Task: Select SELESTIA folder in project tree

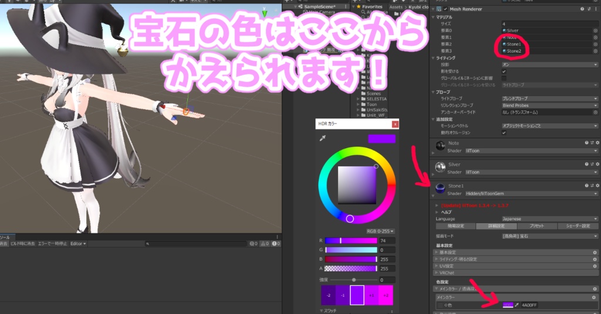Action: 376,98
